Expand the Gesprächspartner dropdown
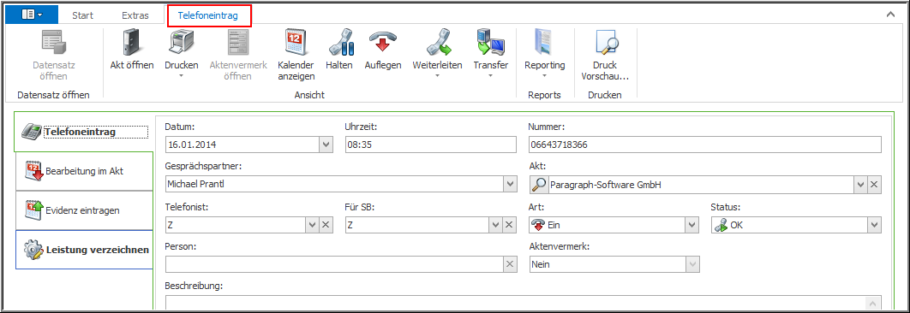 [x=510, y=185]
